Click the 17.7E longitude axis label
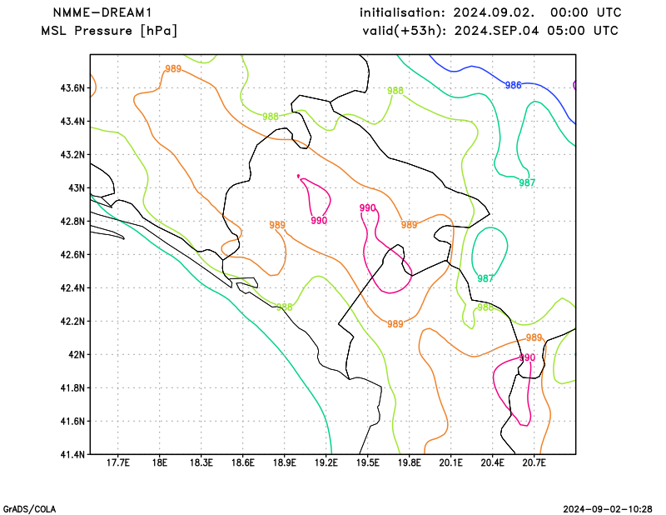The image size is (666, 515). [x=118, y=463]
